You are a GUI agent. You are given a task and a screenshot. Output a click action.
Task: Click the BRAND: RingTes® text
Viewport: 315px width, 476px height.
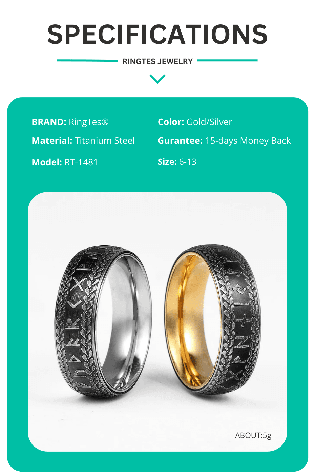[x=70, y=122]
